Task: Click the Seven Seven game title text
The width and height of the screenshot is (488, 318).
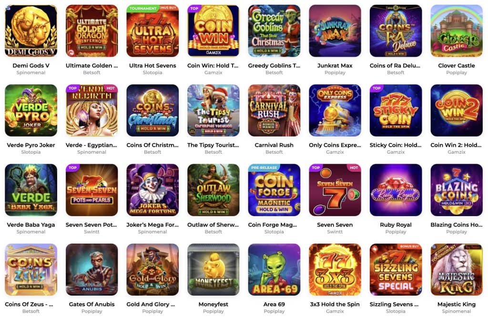Action: coord(335,225)
